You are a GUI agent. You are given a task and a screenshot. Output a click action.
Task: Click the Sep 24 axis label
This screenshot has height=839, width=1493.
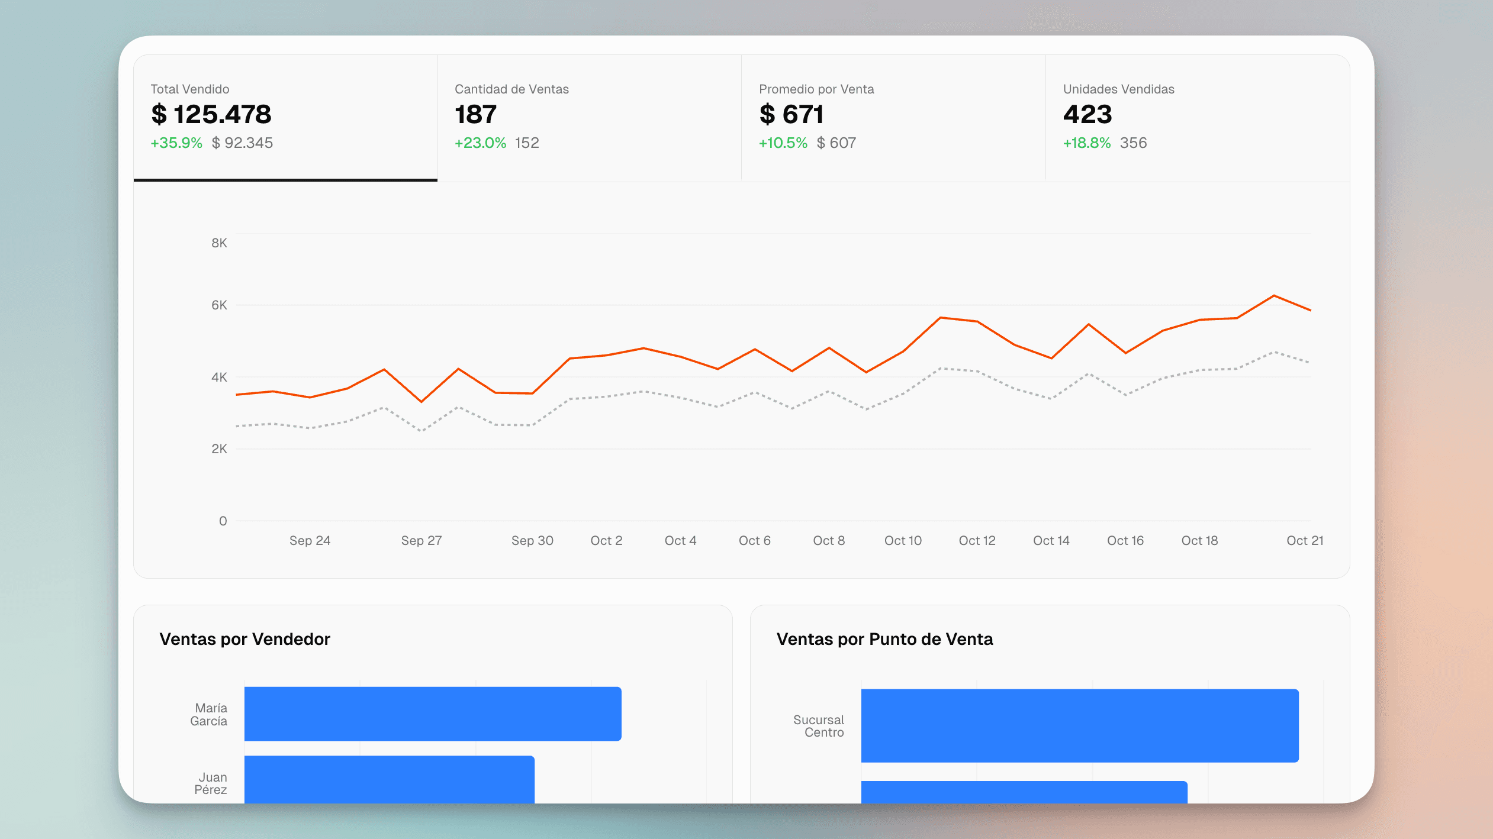click(x=310, y=540)
